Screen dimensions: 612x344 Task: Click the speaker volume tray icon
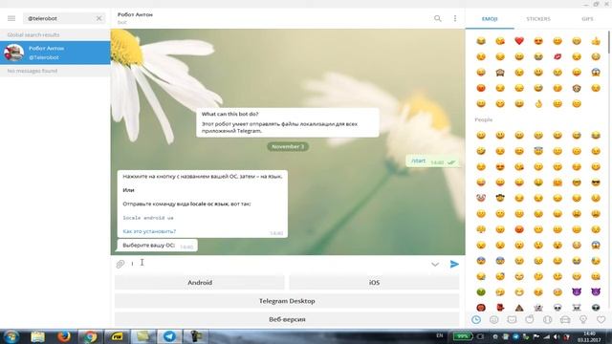(557, 336)
